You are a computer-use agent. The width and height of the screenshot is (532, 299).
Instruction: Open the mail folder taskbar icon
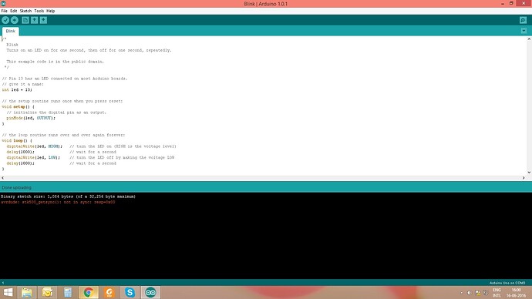47,292
